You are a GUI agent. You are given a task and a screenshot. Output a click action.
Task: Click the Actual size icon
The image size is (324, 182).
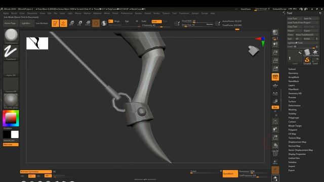[275, 61]
